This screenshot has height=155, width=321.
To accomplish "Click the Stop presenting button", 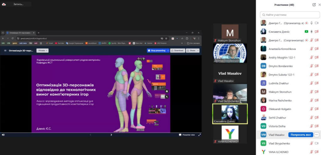I will pyautogui.click(x=156, y=50).
